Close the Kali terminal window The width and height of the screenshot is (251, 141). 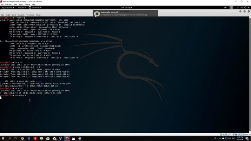click(249, 11)
